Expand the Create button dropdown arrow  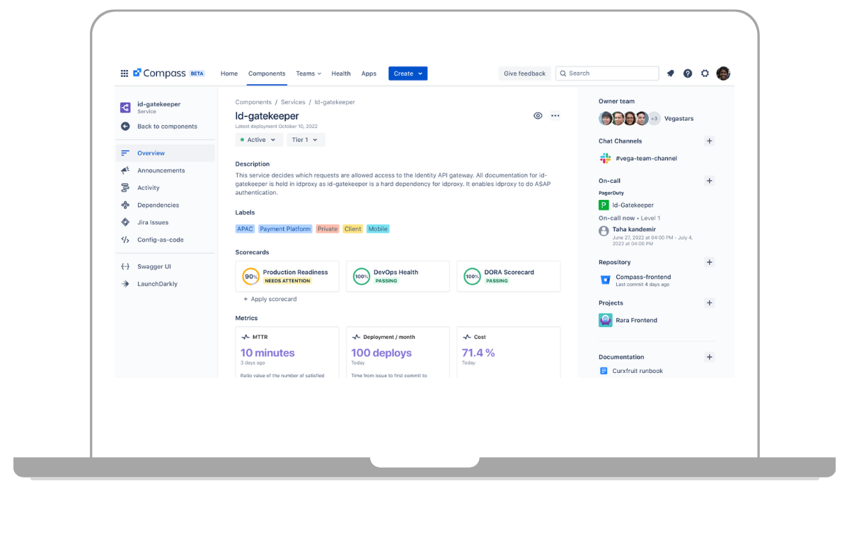click(419, 73)
